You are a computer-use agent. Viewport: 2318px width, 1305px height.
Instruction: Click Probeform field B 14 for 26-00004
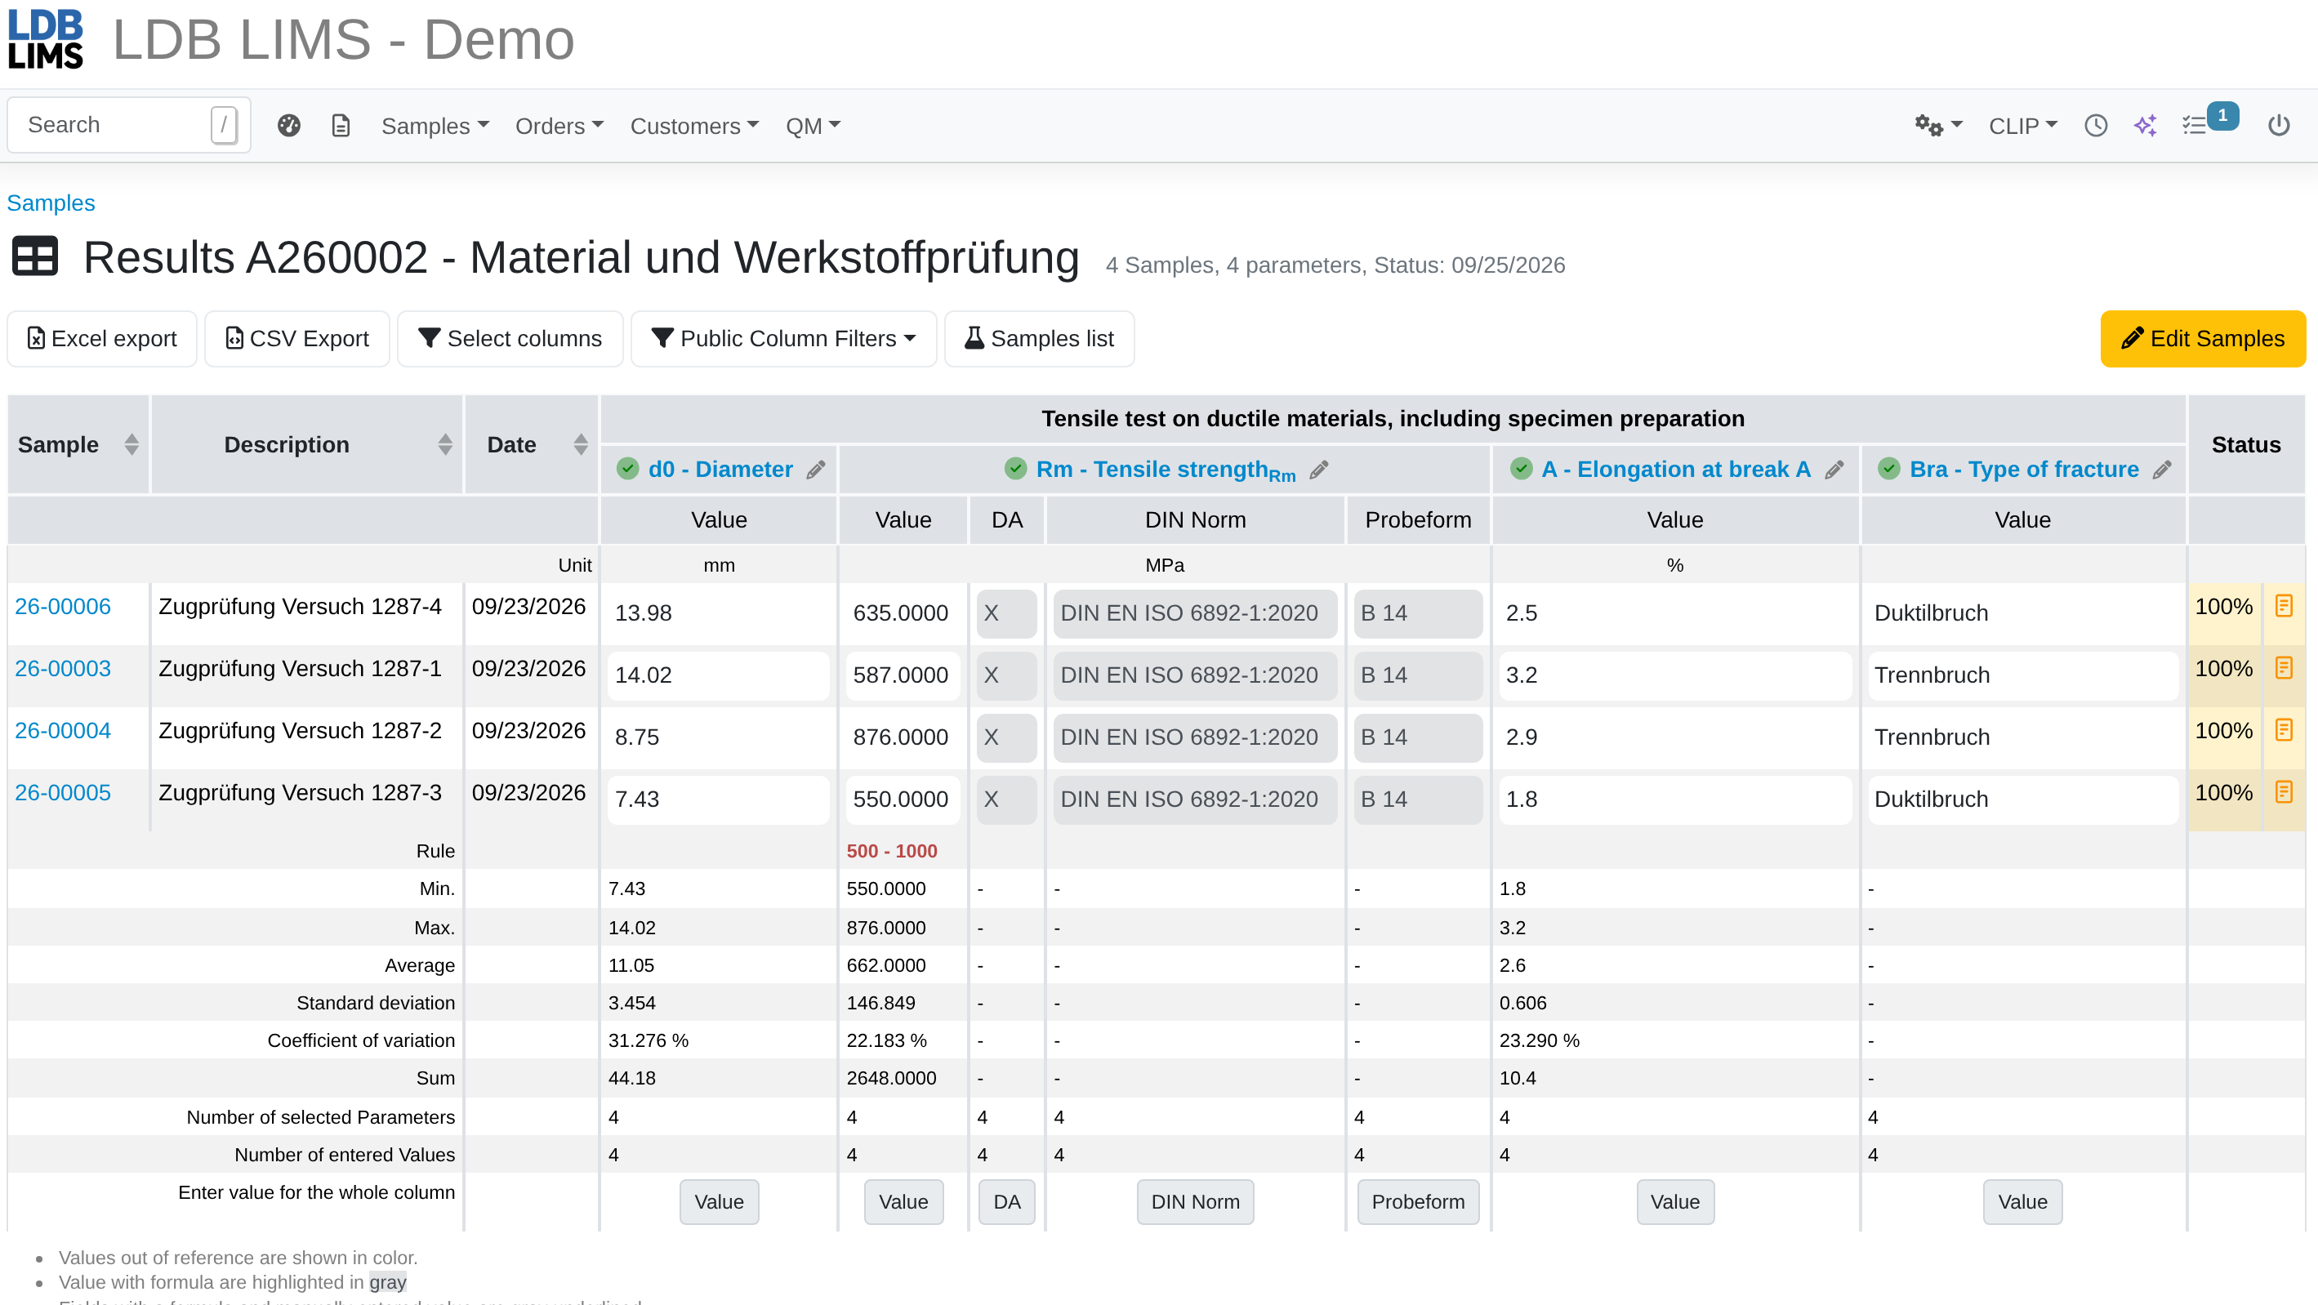[1417, 737]
